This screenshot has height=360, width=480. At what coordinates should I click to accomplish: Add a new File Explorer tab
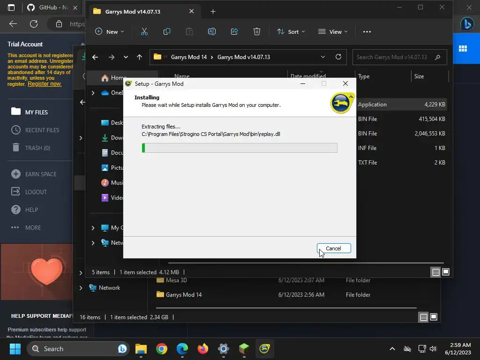click(213, 12)
